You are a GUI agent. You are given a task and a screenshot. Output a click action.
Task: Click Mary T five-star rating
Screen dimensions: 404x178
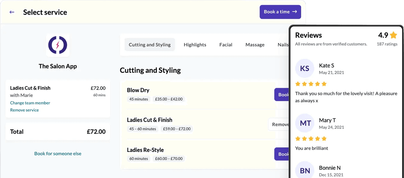tap(311, 139)
